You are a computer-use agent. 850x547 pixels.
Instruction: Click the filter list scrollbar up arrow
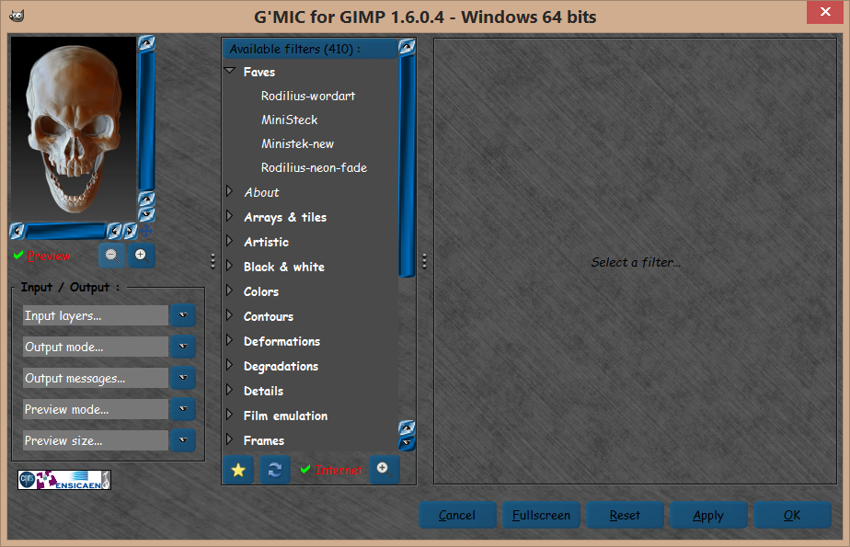[408, 47]
